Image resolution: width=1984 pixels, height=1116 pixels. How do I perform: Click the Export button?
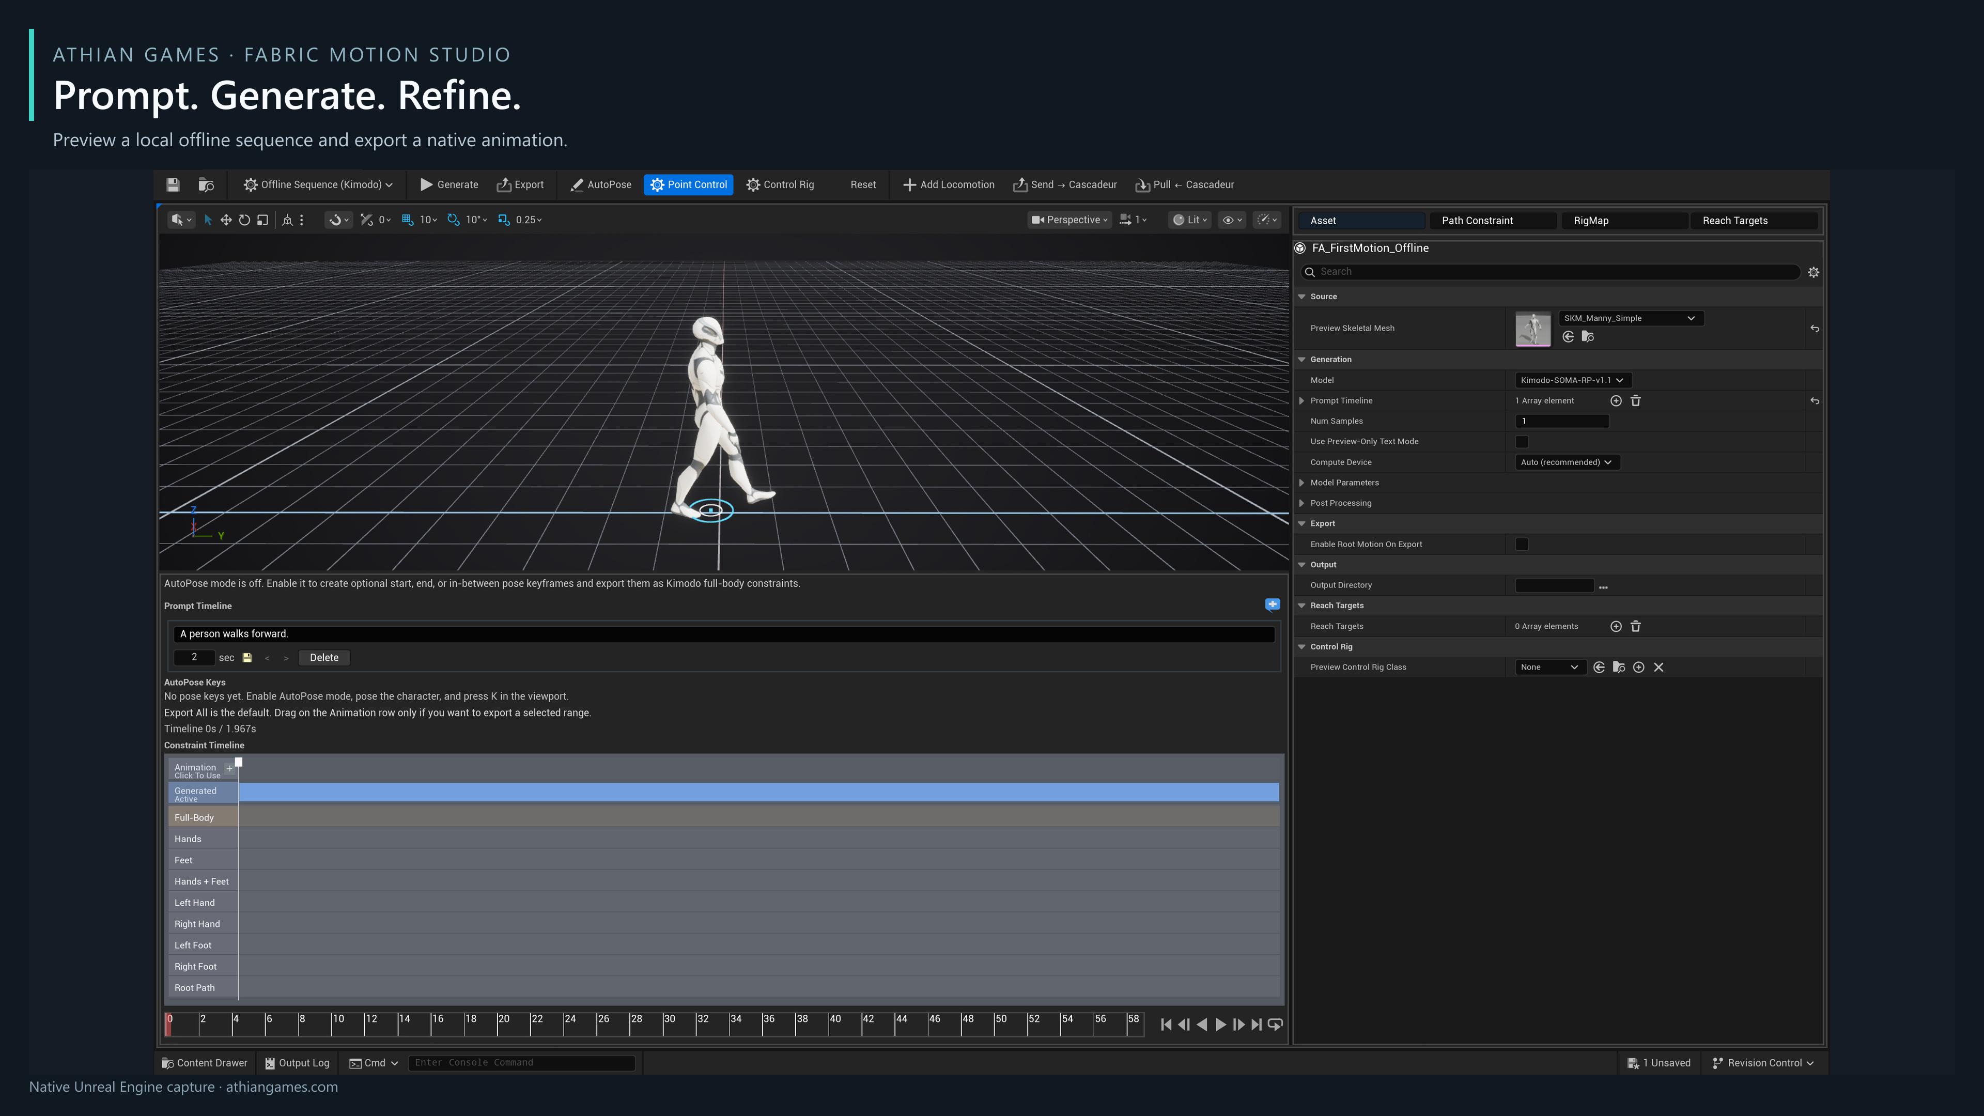point(520,185)
